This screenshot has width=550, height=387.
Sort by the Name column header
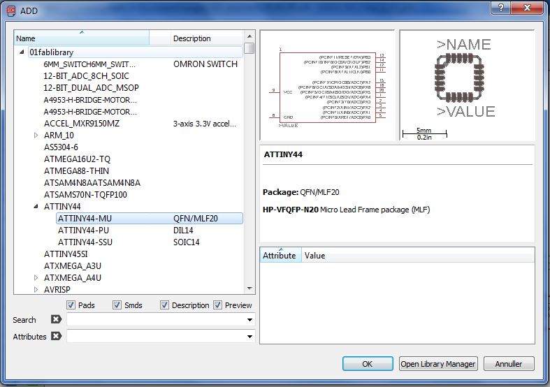click(82, 38)
